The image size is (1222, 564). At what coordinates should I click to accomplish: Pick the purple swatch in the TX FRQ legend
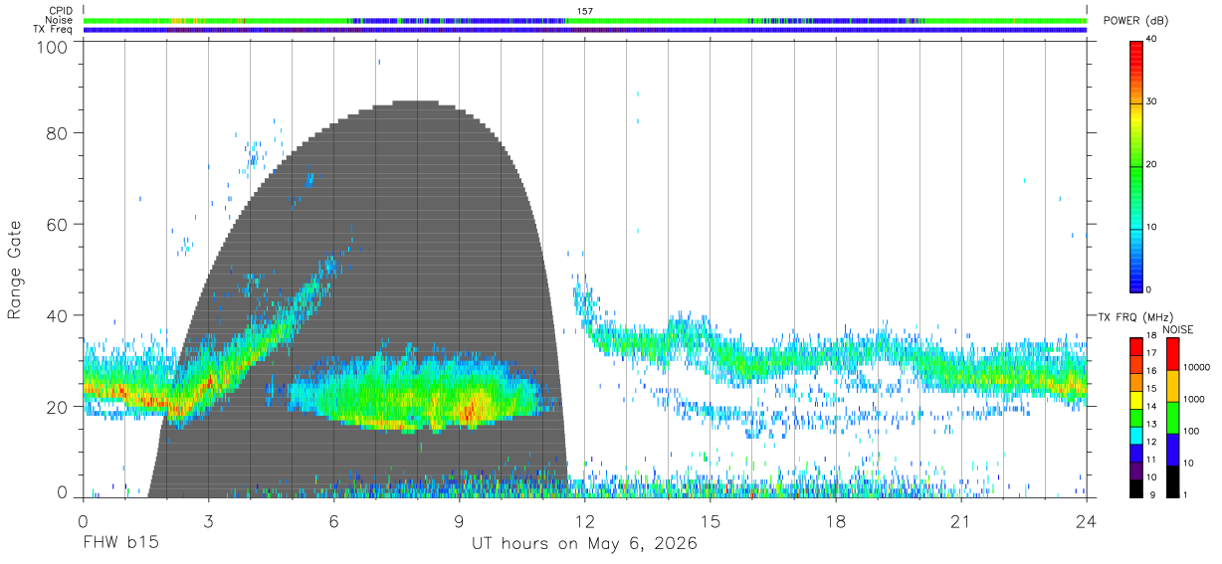(x=1135, y=471)
